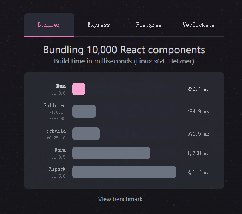Click the Rspack label
The height and width of the screenshot is (214, 242).
pyautogui.click(x=57, y=169)
